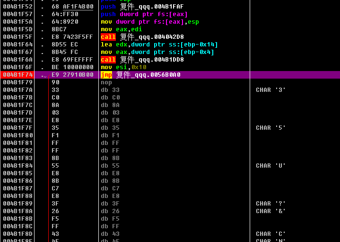Select the nop at 004B1F79
Screen dimensions: 340x242
(106, 82)
